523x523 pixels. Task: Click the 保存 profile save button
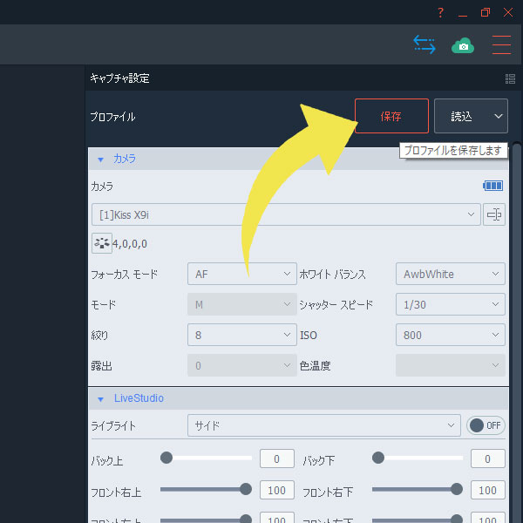tap(391, 116)
